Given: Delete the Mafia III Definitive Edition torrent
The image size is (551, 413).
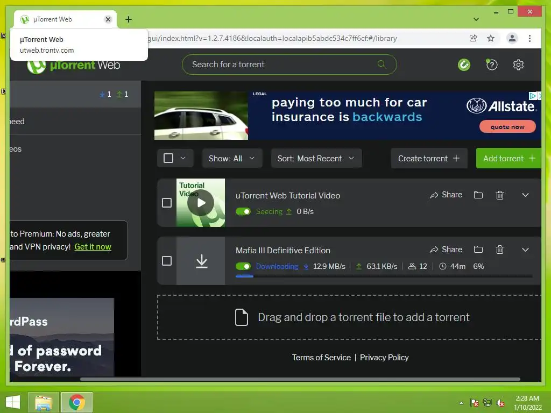Looking at the screenshot, I should pos(500,250).
